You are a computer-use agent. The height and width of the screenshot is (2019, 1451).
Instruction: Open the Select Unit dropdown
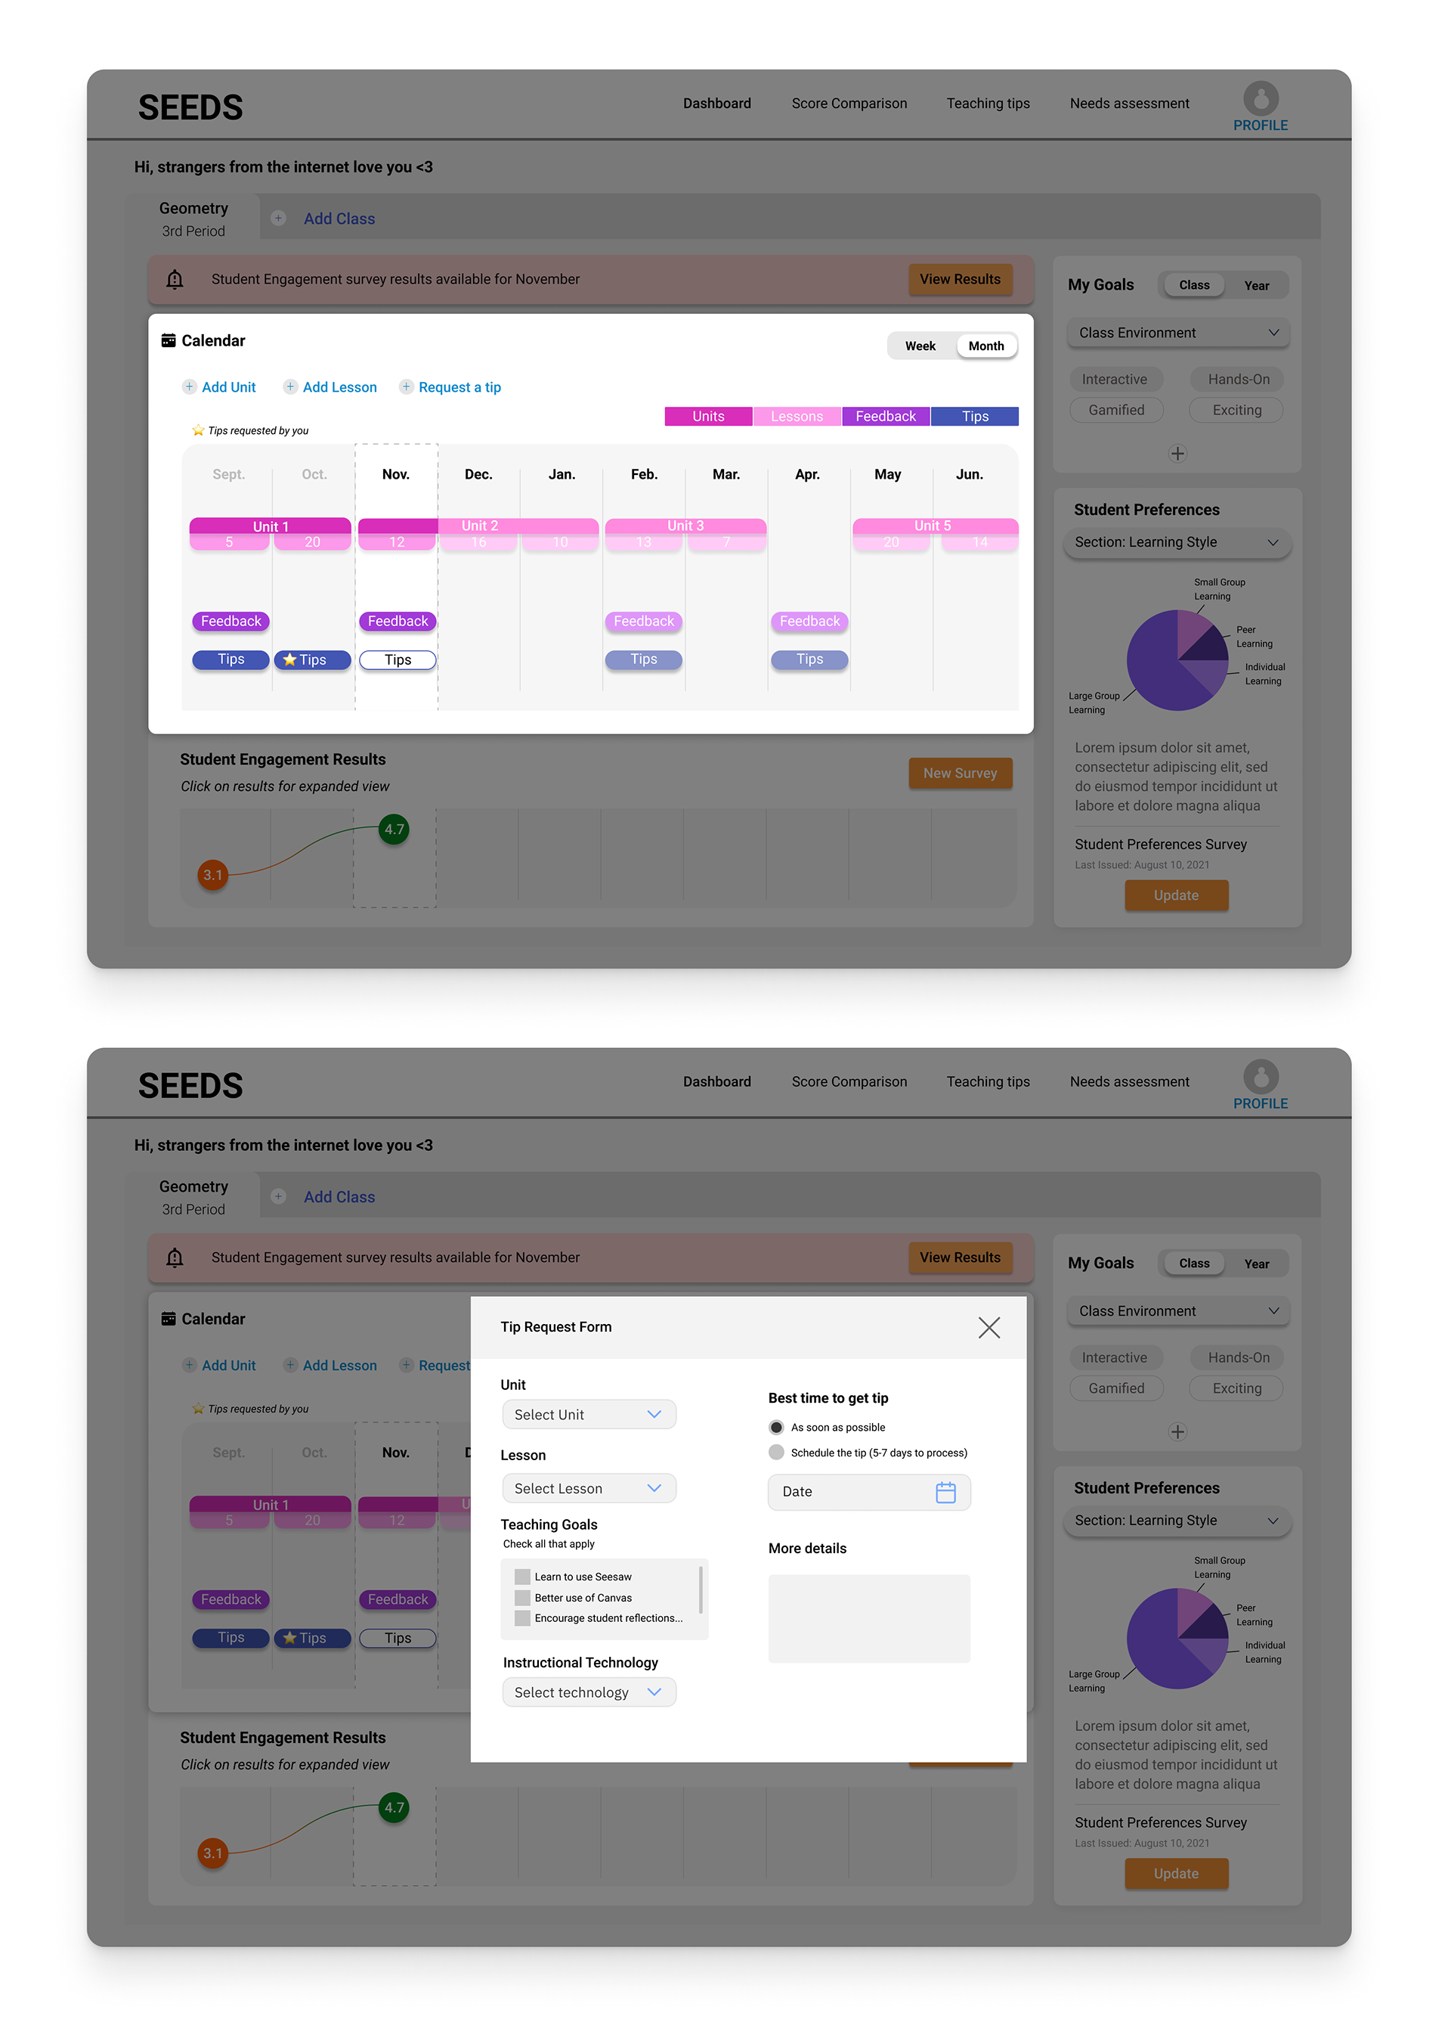tap(588, 1415)
